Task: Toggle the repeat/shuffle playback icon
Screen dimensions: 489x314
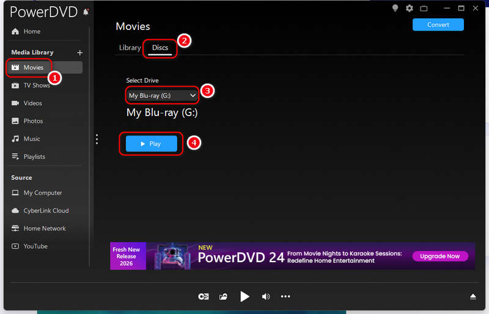Action: pos(204,296)
